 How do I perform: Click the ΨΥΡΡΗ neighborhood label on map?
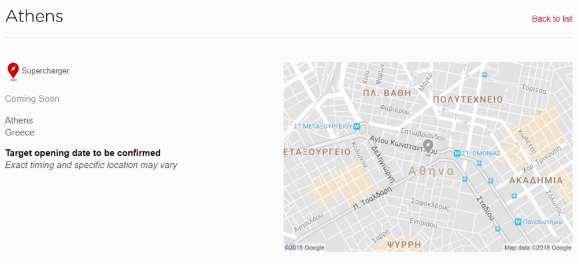(x=404, y=245)
